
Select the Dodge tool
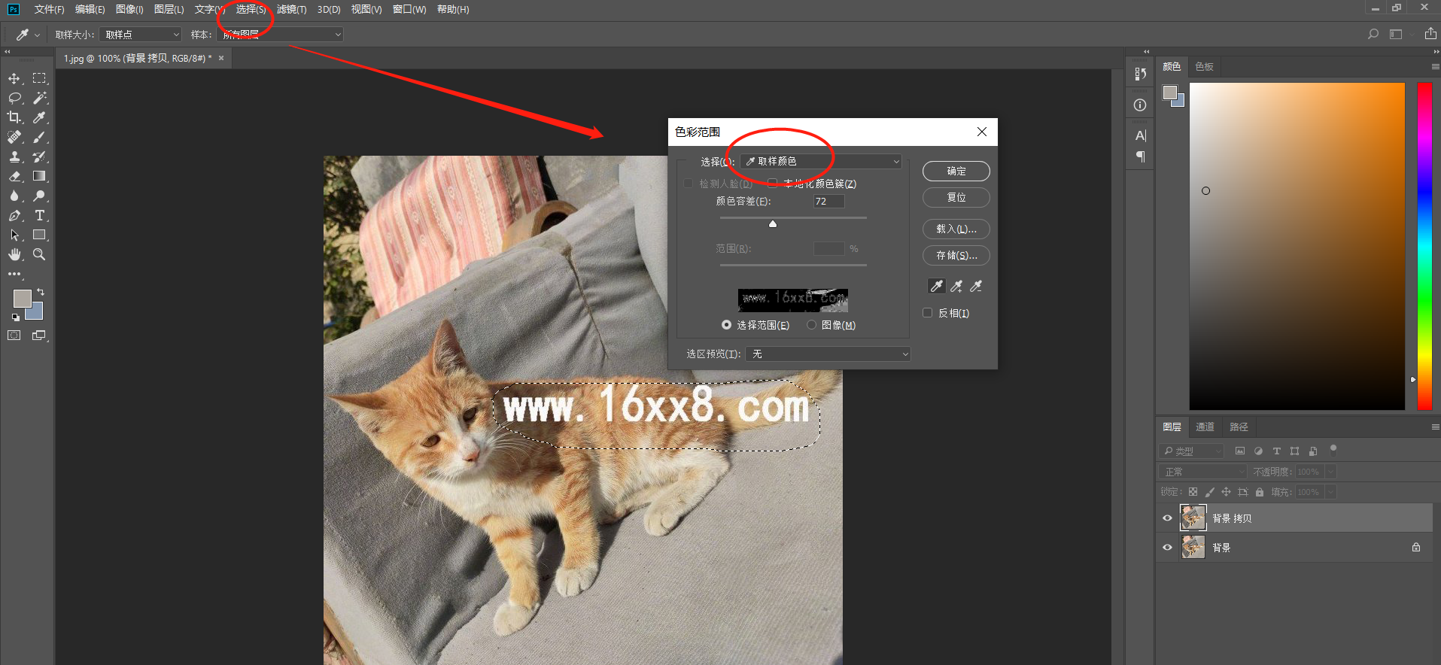[x=39, y=196]
